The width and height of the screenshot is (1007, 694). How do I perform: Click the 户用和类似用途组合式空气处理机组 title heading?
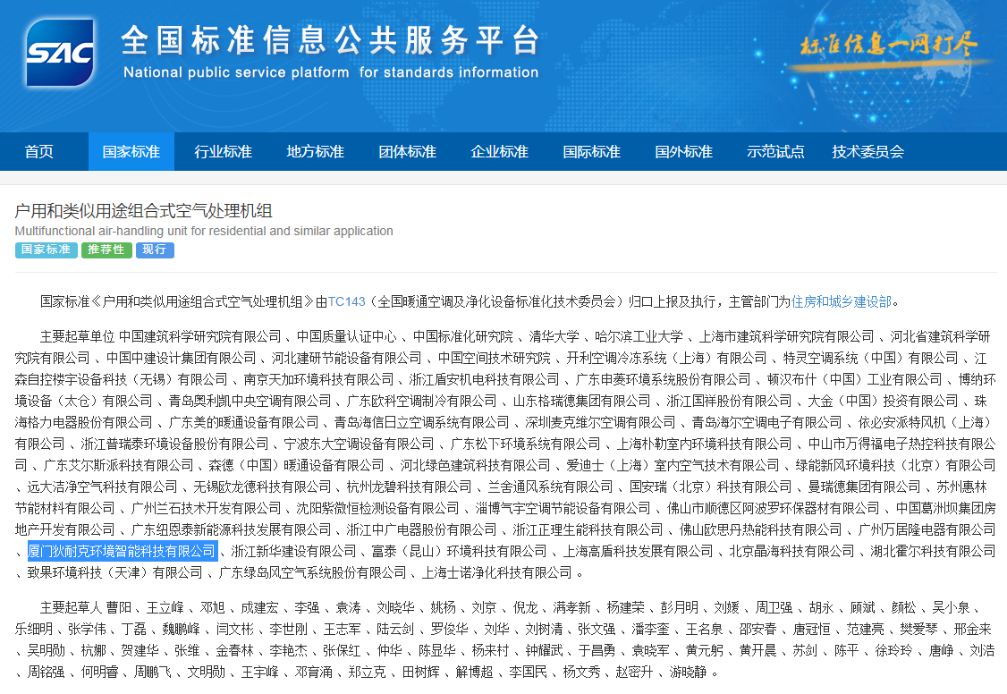[x=143, y=211]
